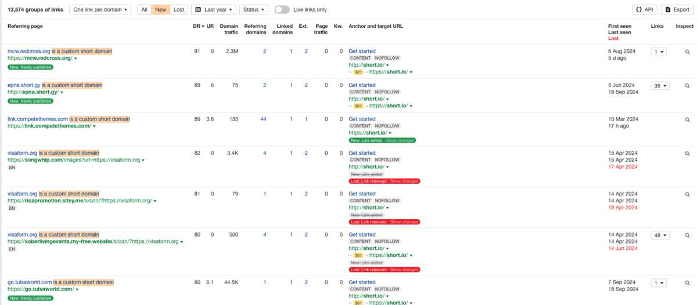The image size is (697, 305).
Task: Show changes on link.competethemes.com Link added badge
Action: (x=401, y=140)
